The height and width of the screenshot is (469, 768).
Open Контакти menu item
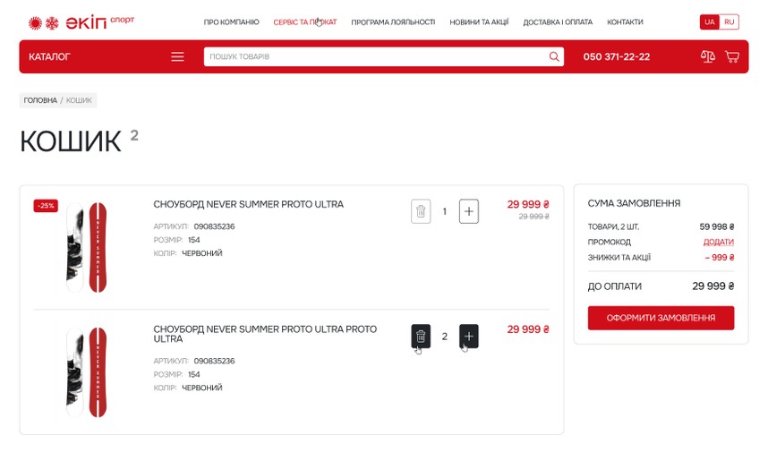(625, 22)
